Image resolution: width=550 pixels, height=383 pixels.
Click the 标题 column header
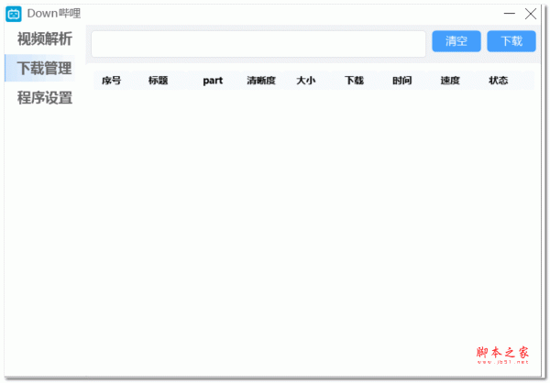point(159,81)
